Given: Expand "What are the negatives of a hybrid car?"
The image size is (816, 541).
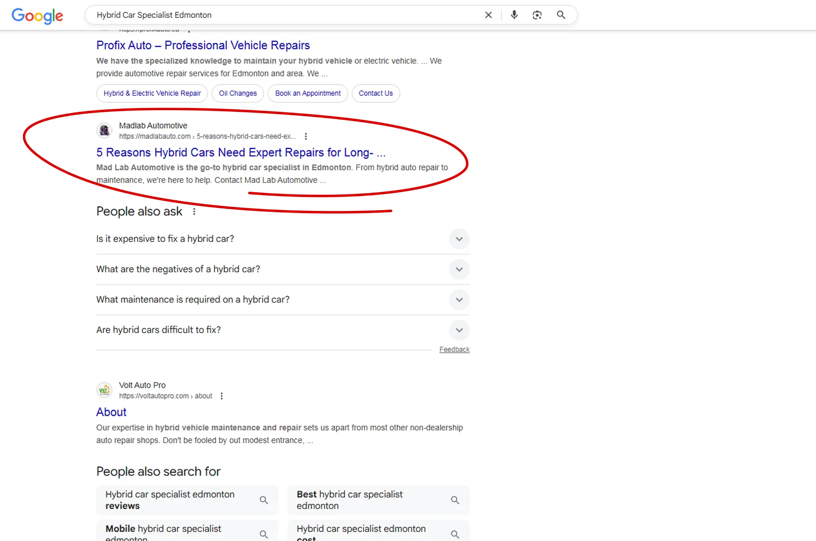Looking at the screenshot, I should coord(459,269).
